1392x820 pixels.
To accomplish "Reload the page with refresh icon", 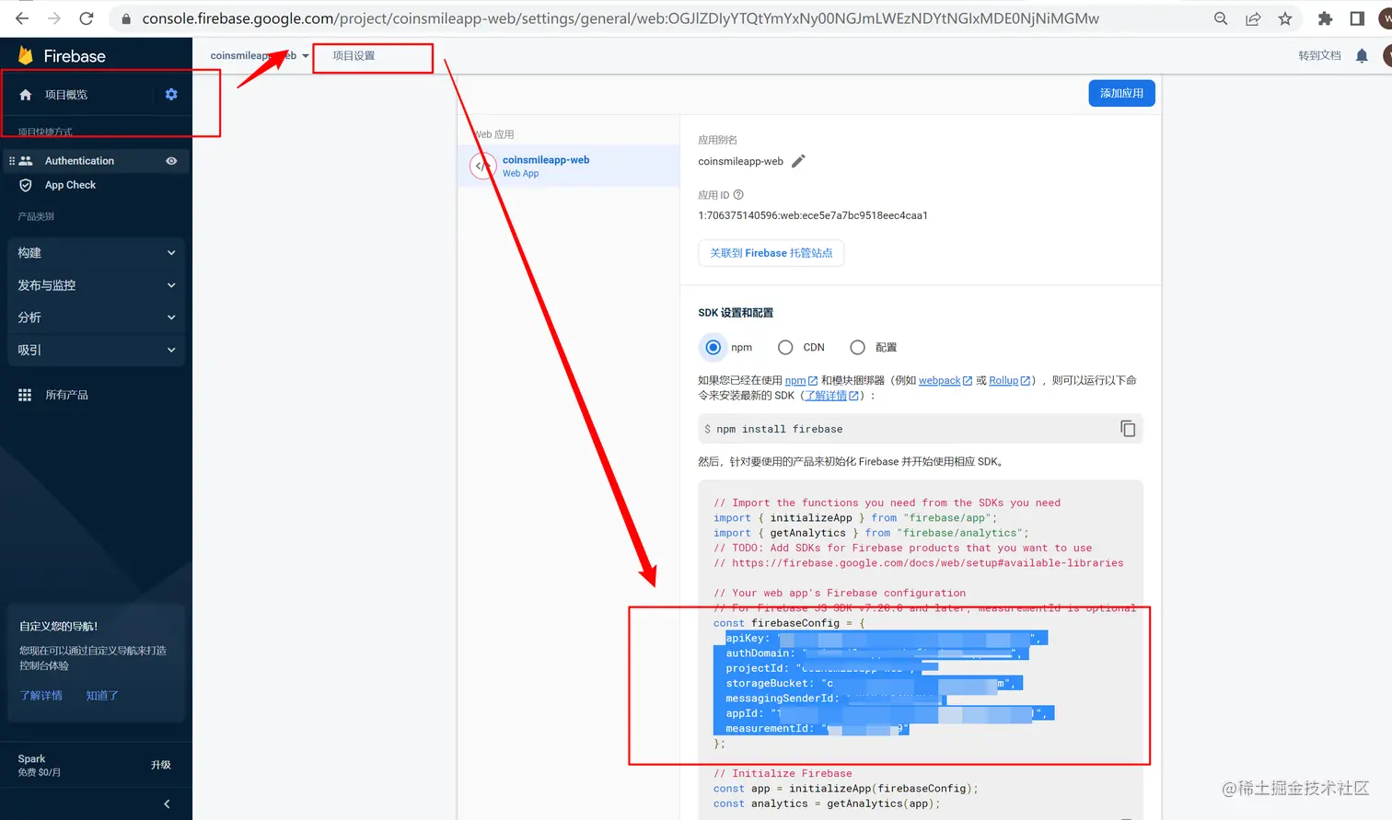I will (x=87, y=18).
